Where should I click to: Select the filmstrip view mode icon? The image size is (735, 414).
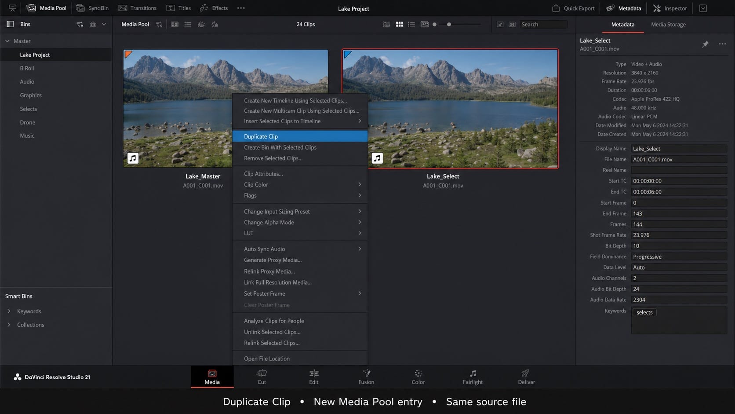pyautogui.click(x=425, y=24)
